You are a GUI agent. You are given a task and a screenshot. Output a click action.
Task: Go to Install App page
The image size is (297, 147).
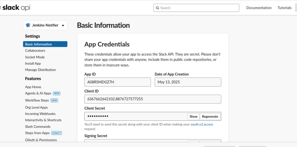point(33,63)
